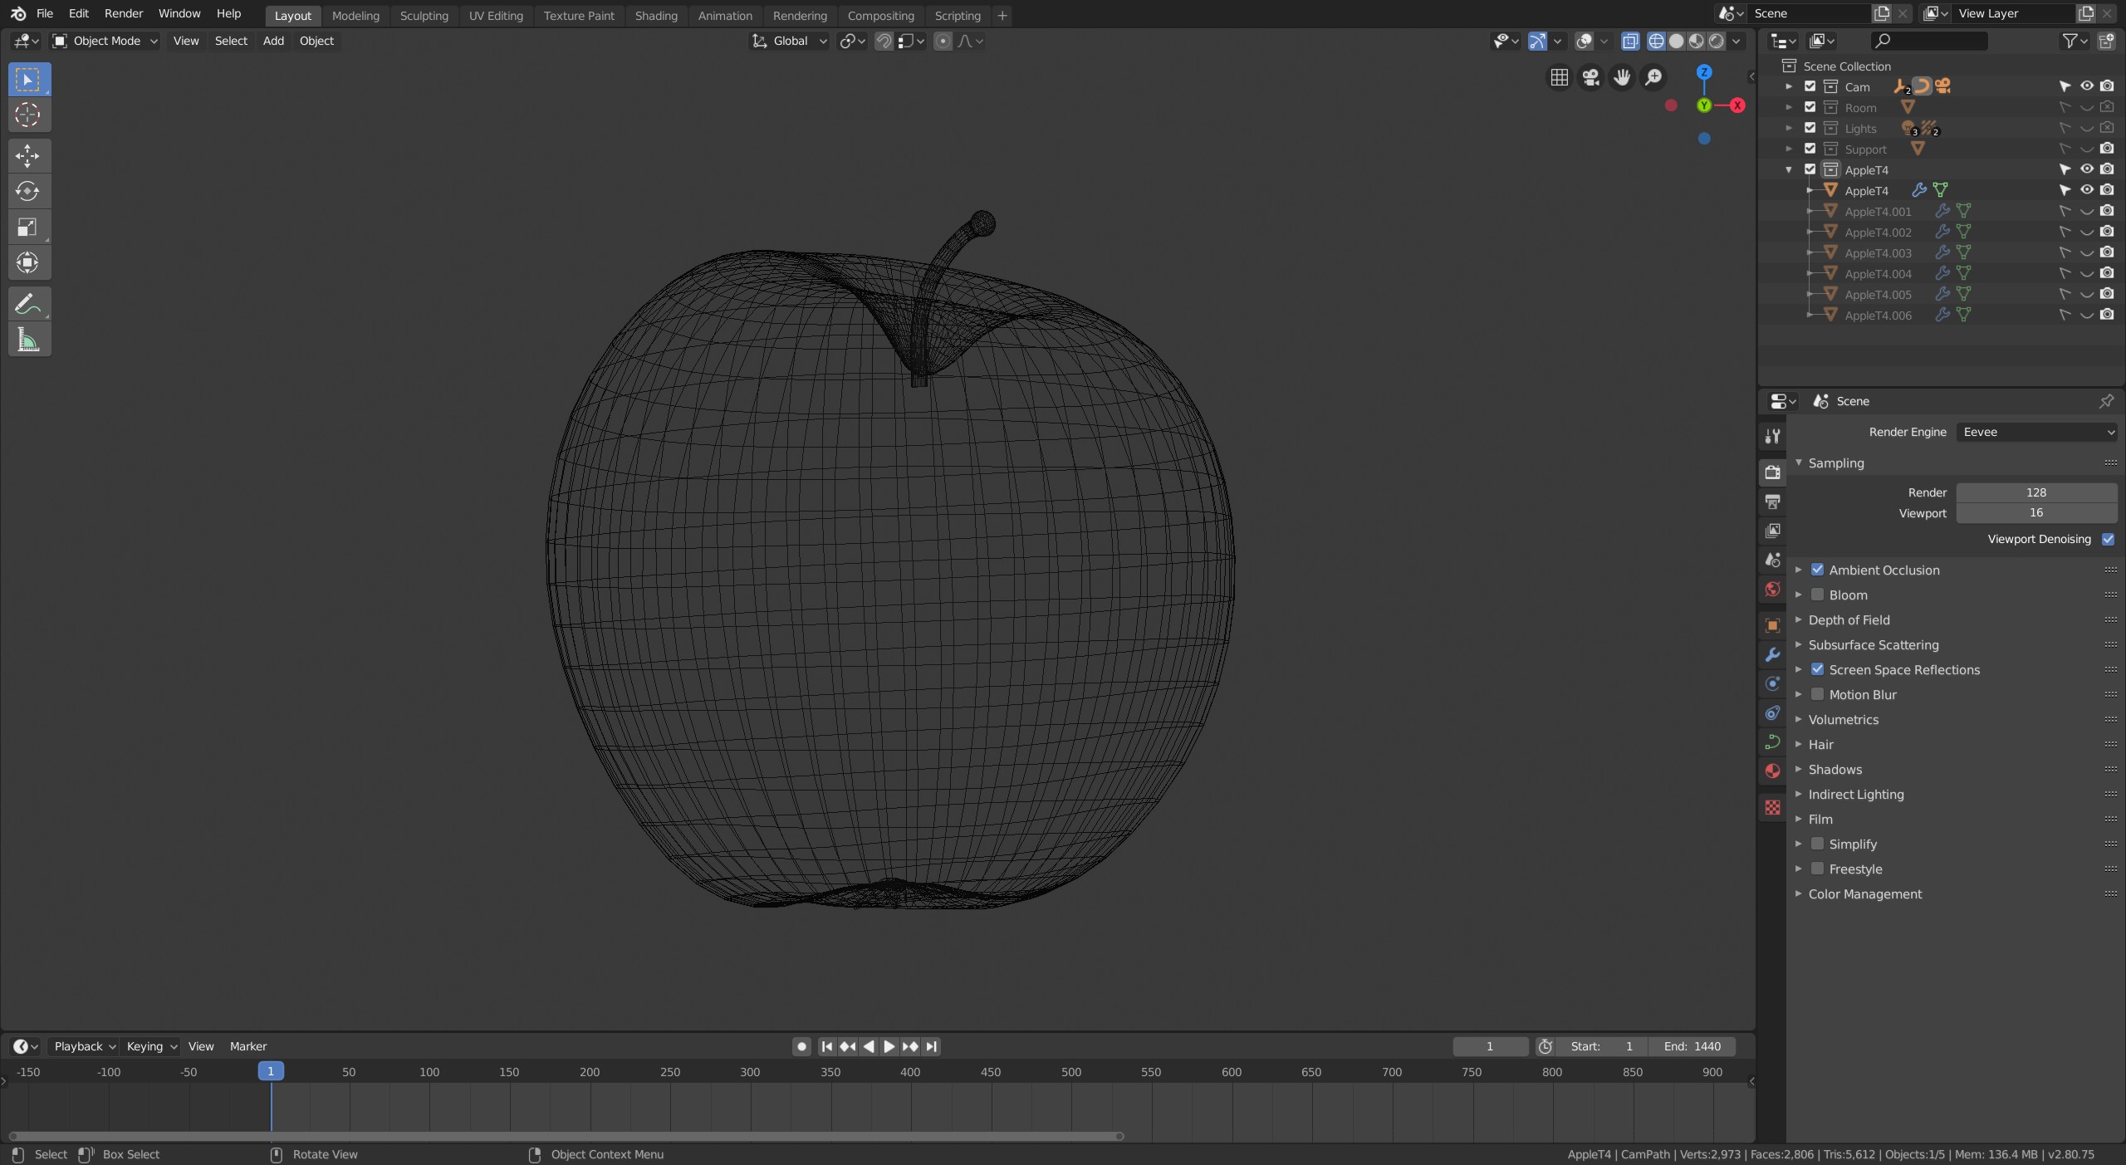Open the Render Engine dropdown
Viewport: 2126px width, 1165px height.
click(2038, 432)
